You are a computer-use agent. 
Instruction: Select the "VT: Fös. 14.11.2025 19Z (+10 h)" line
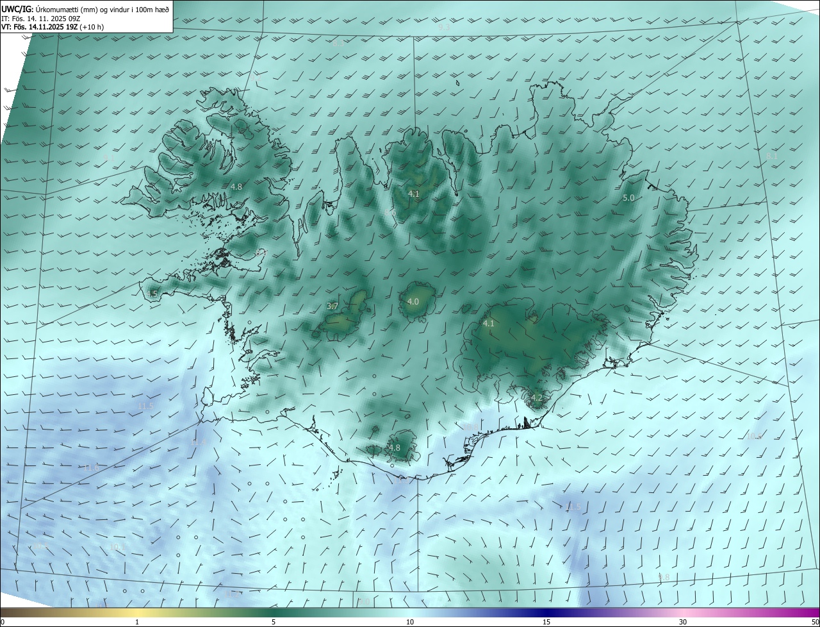coord(53,27)
